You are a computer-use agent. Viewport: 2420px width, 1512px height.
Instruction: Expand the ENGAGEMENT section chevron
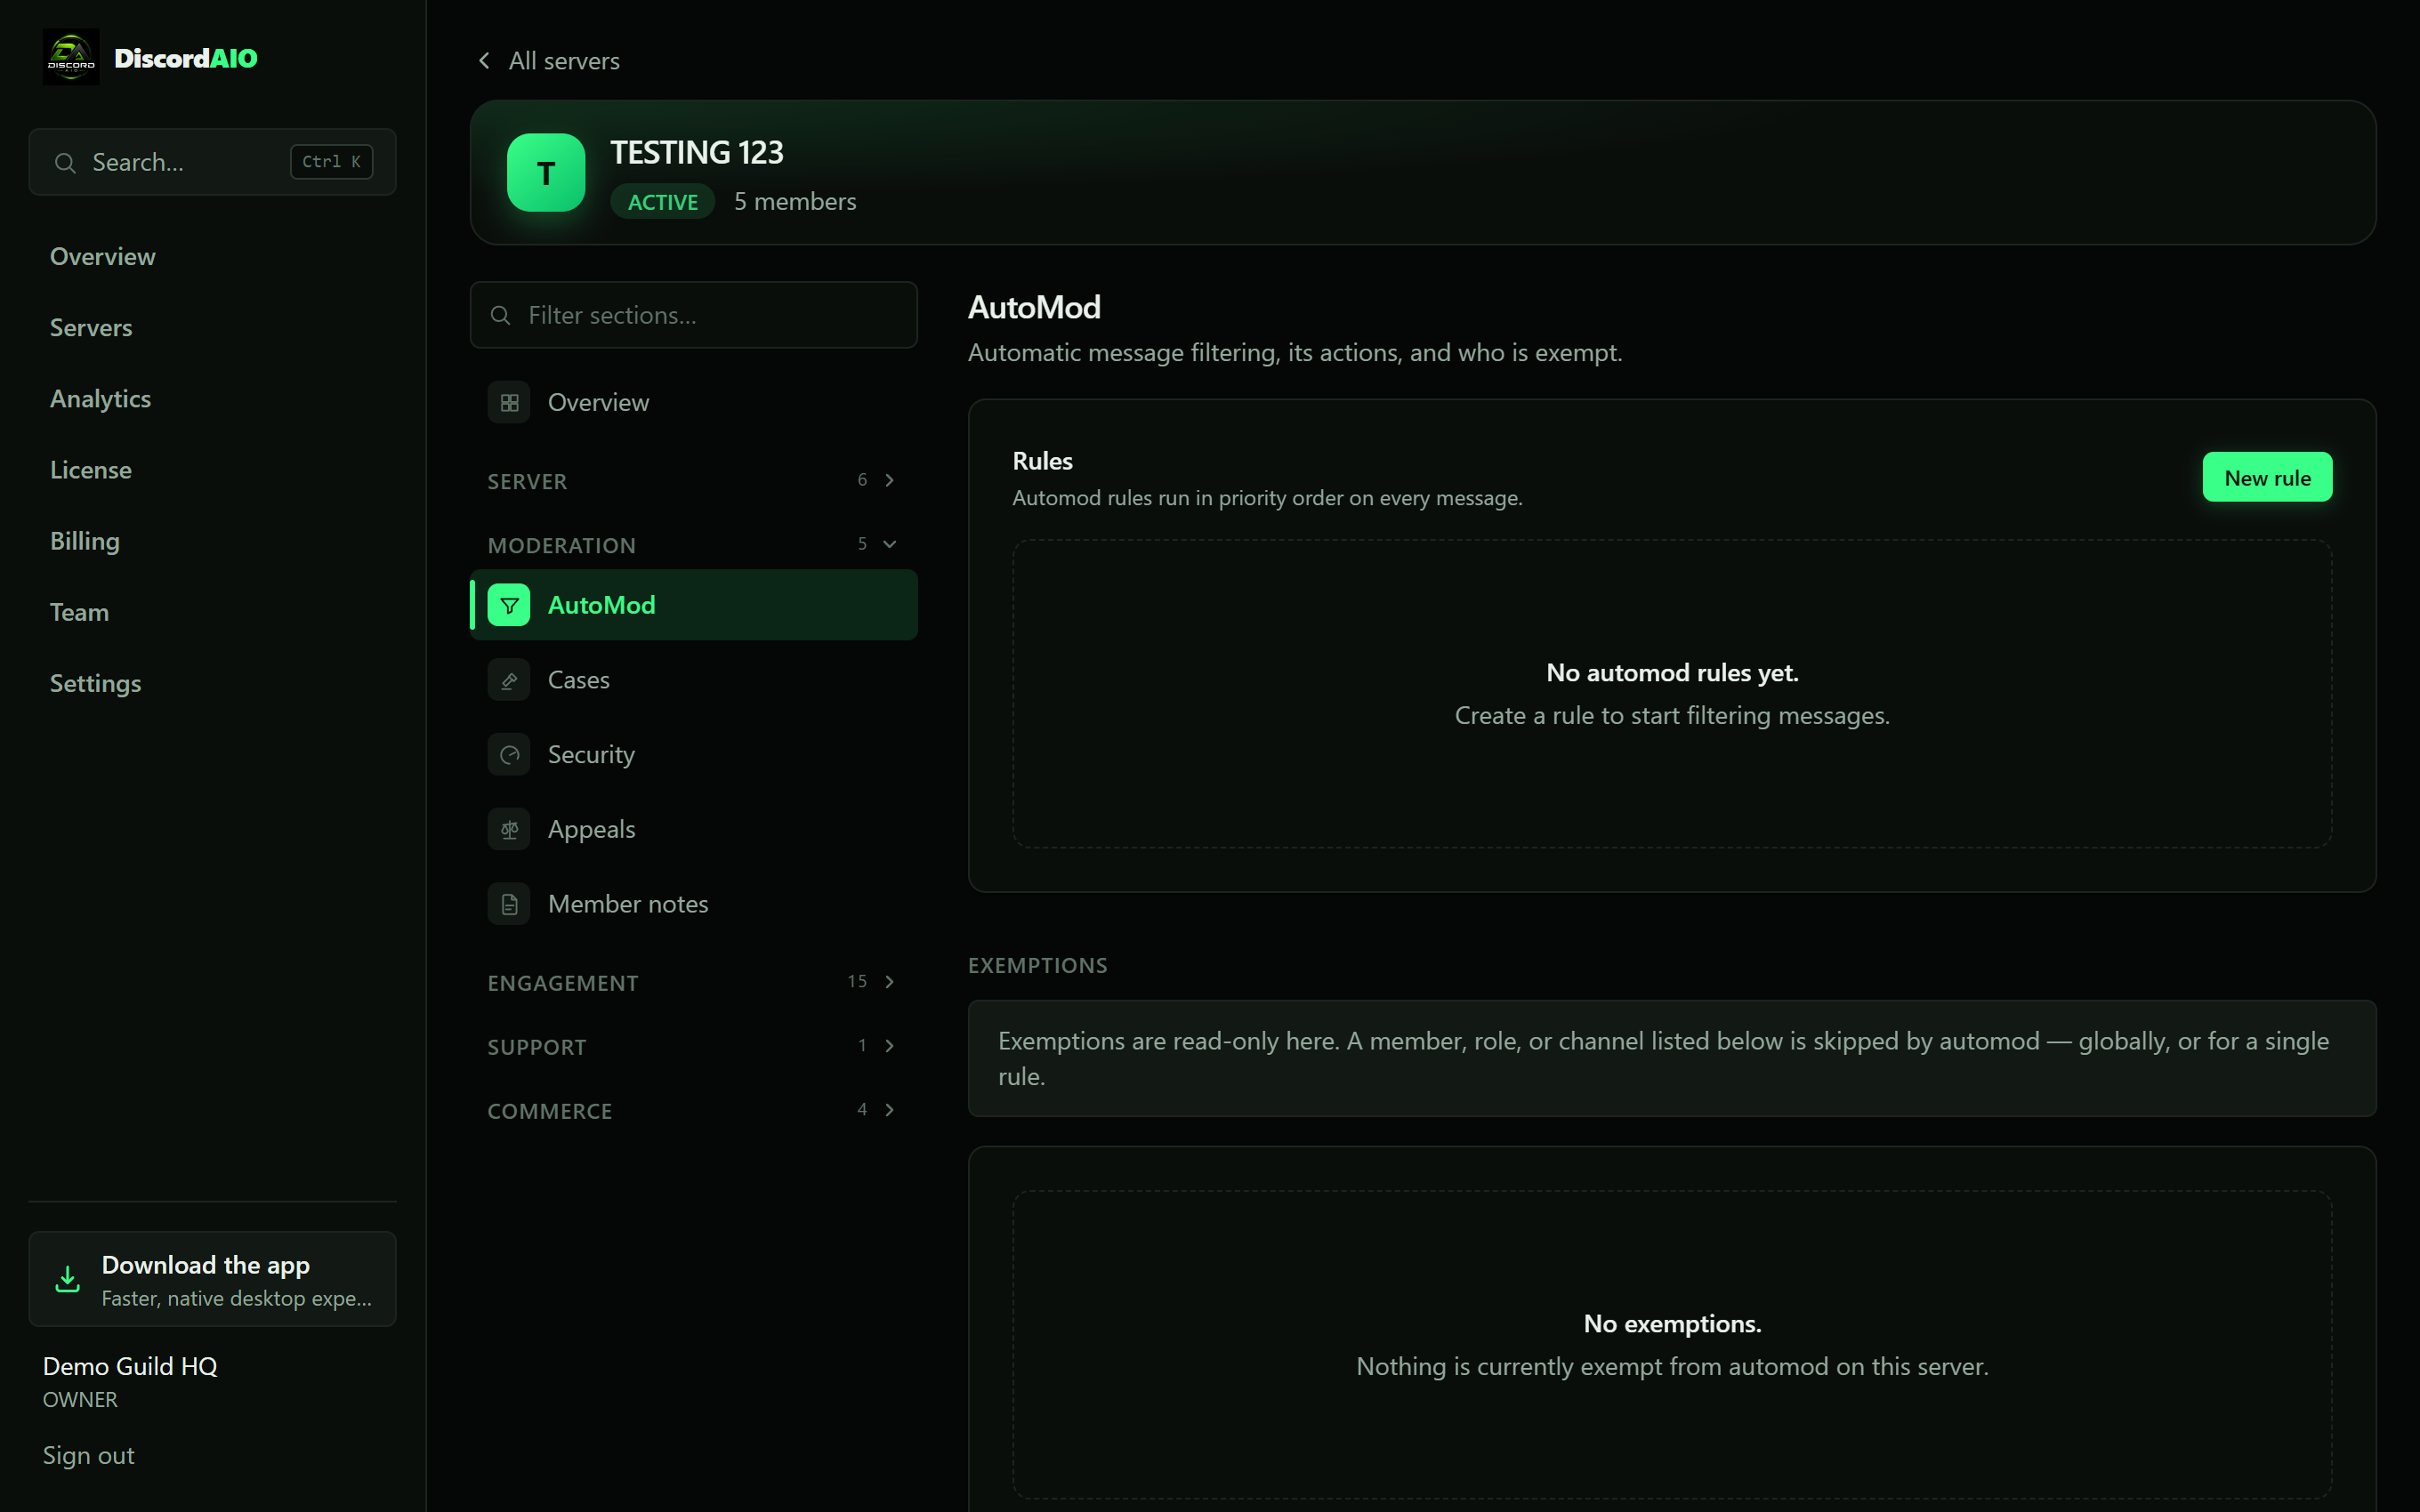889,982
